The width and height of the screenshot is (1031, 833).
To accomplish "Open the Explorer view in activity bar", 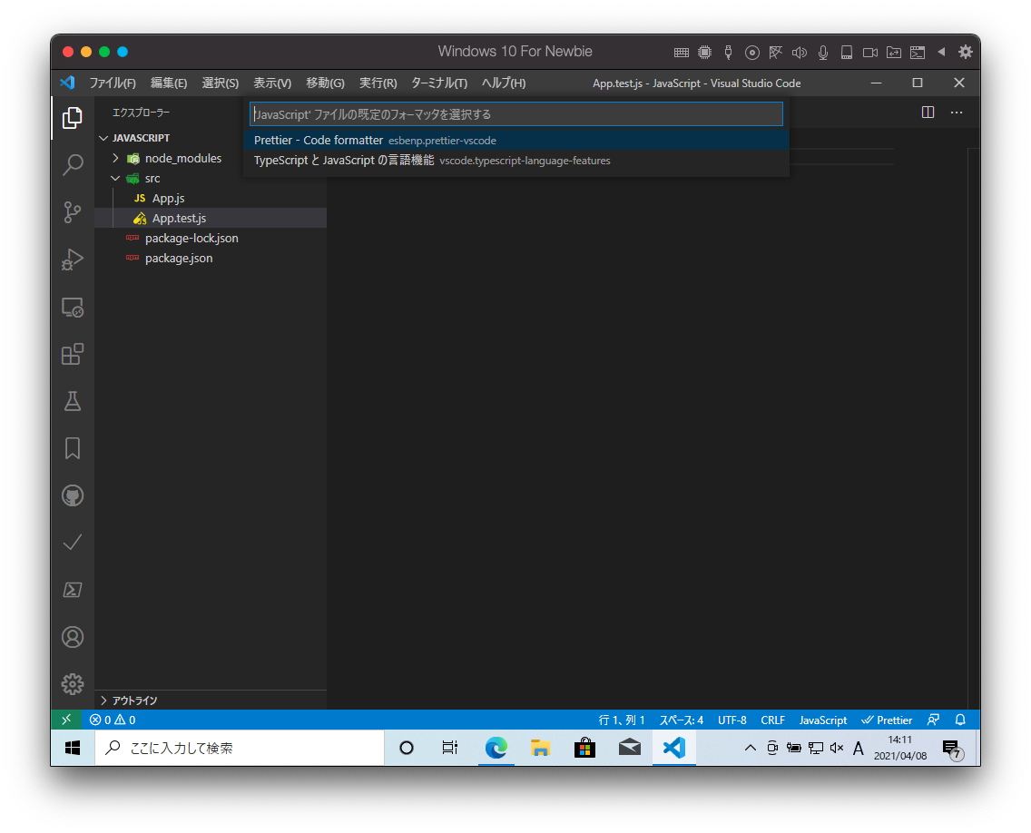I will click(x=73, y=118).
